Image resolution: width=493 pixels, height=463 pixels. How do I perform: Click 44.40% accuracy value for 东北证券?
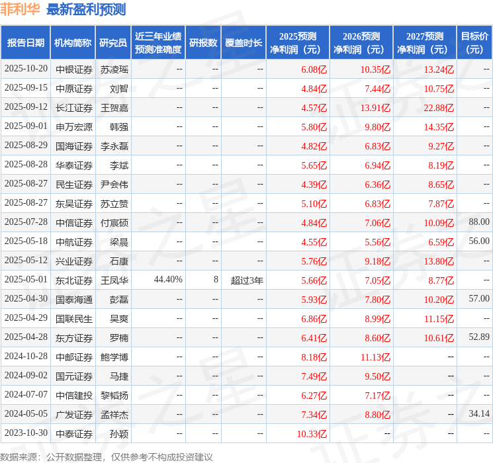[x=168, y=279]
